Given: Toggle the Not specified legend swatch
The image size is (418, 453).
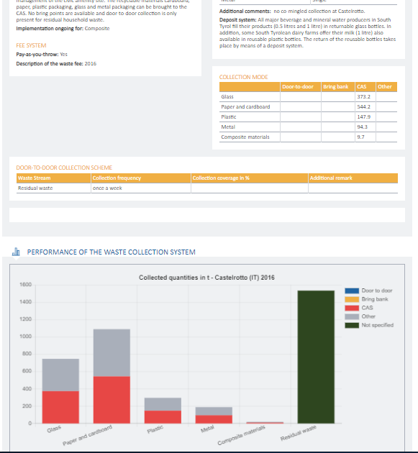Looking at the screenshot, I should 352,325.
